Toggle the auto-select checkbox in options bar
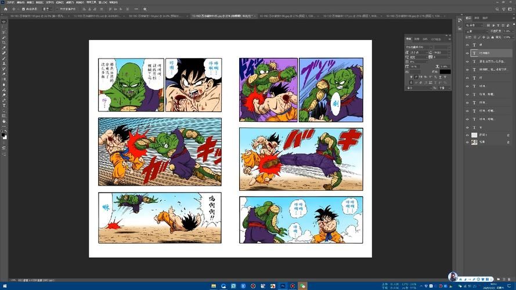The image size is (516, 290). 22,9
